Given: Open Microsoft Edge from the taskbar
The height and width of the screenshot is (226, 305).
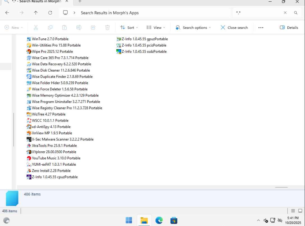Looking at the screenshot, I should pos(159,220).
